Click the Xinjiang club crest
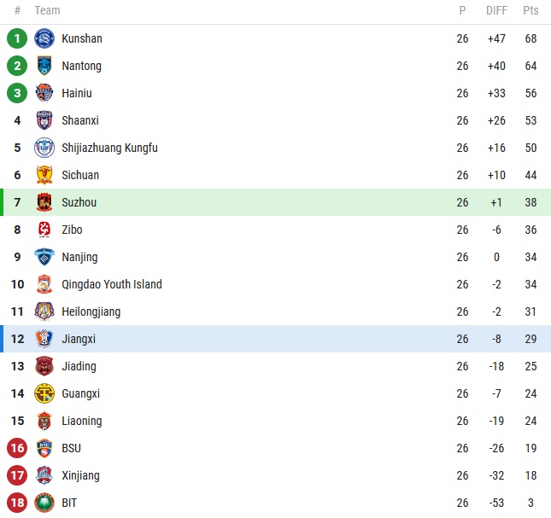Viewport: 551px width, 518px height. point(44,475)
